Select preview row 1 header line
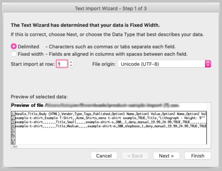 pos(109,114)
